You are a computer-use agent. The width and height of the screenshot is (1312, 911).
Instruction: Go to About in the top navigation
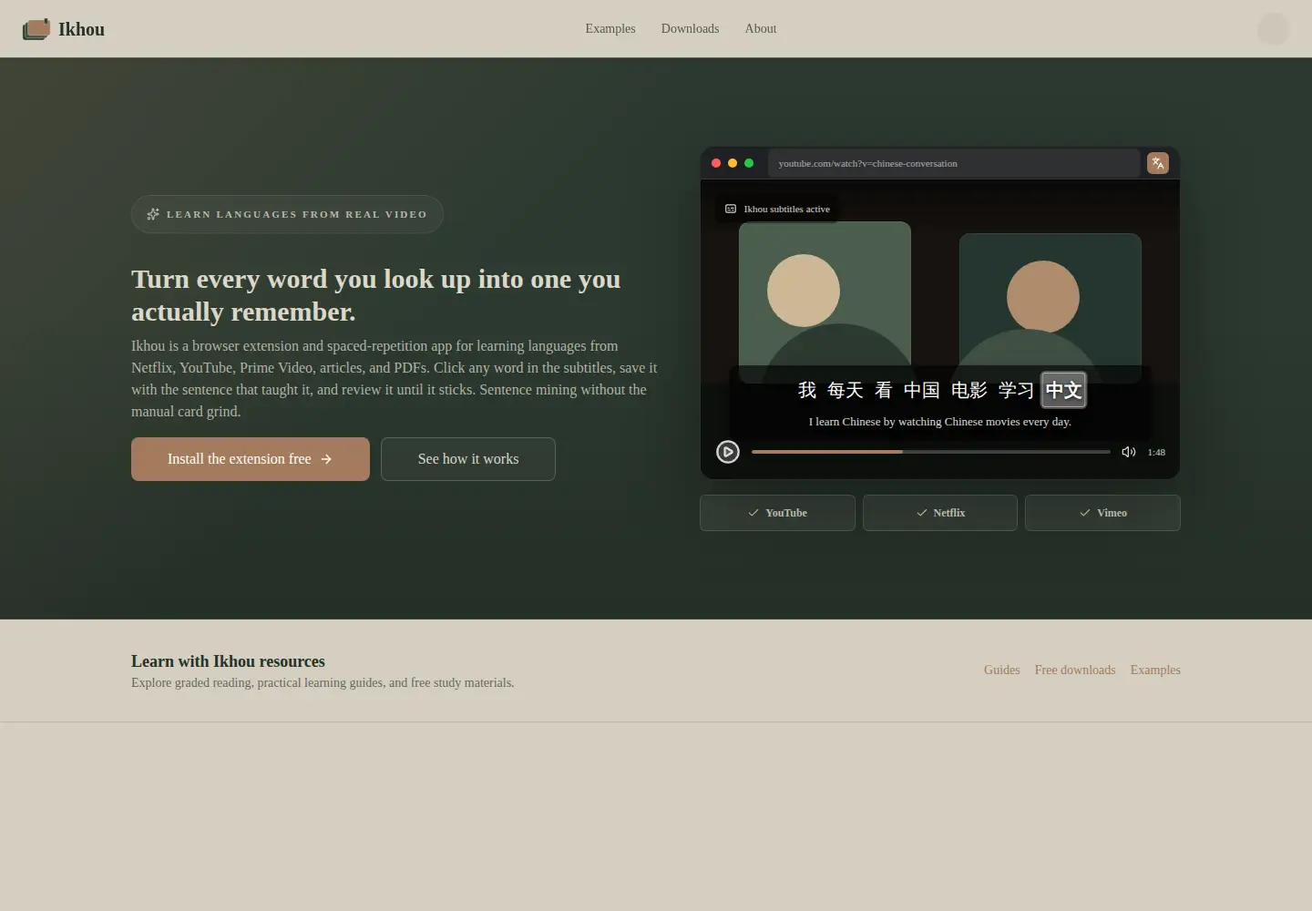[x=761, y=29]
